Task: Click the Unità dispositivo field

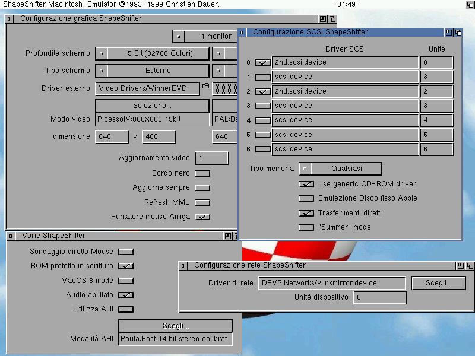Action: point(380,297)
